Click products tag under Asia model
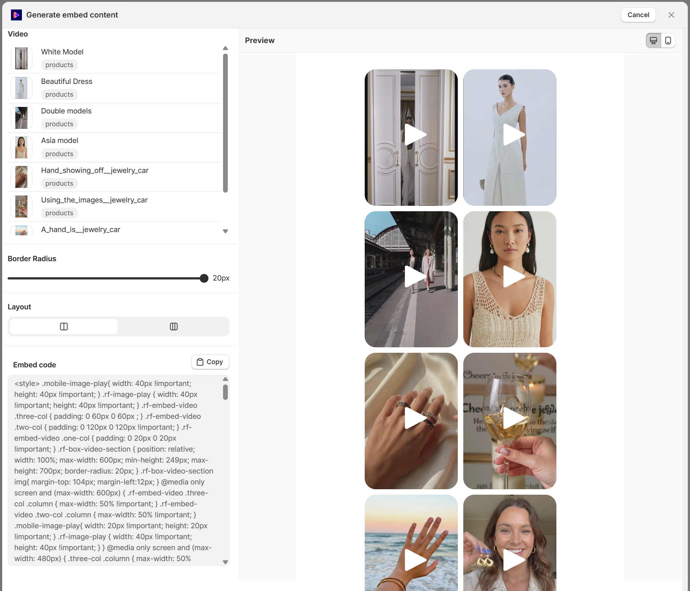The image size is (690, 591). (x=59, y=154)
